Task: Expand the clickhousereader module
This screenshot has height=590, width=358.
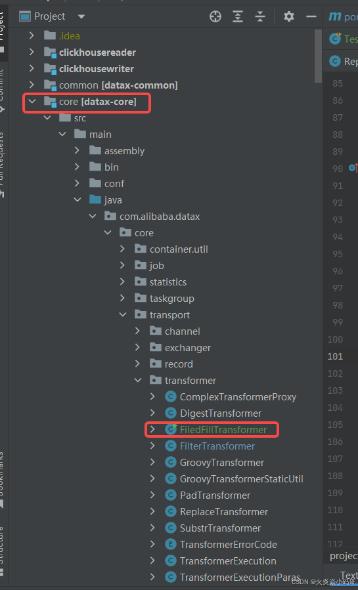Action: tap(32, 53)
